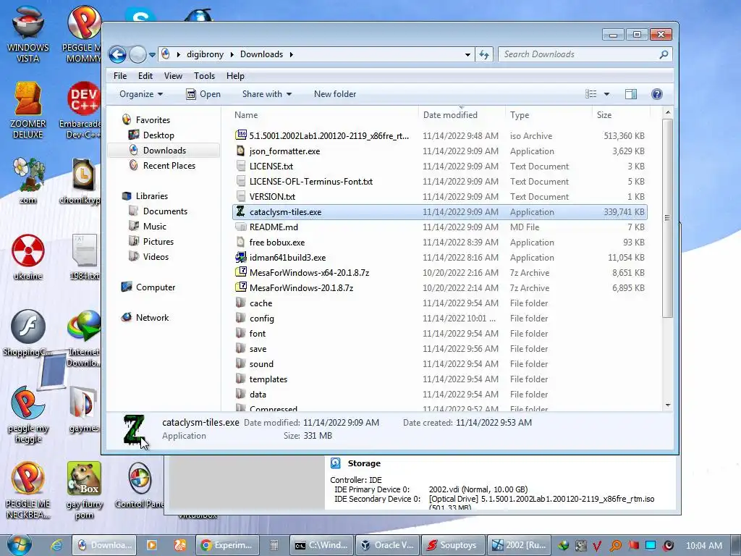Sort by the Date modified column header
Viewport: 741px width, 556px height.
tap(450, 115)
